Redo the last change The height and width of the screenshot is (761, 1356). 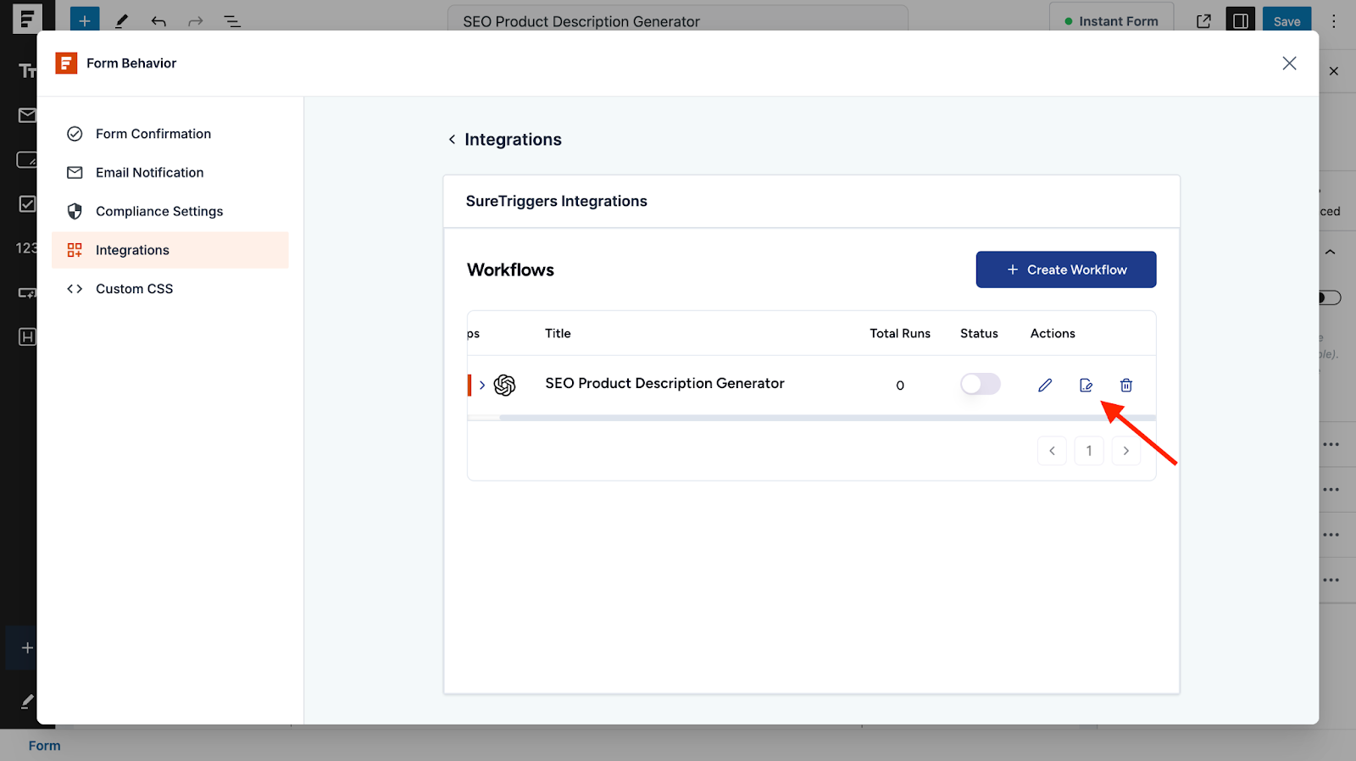[x=196, y=21]
